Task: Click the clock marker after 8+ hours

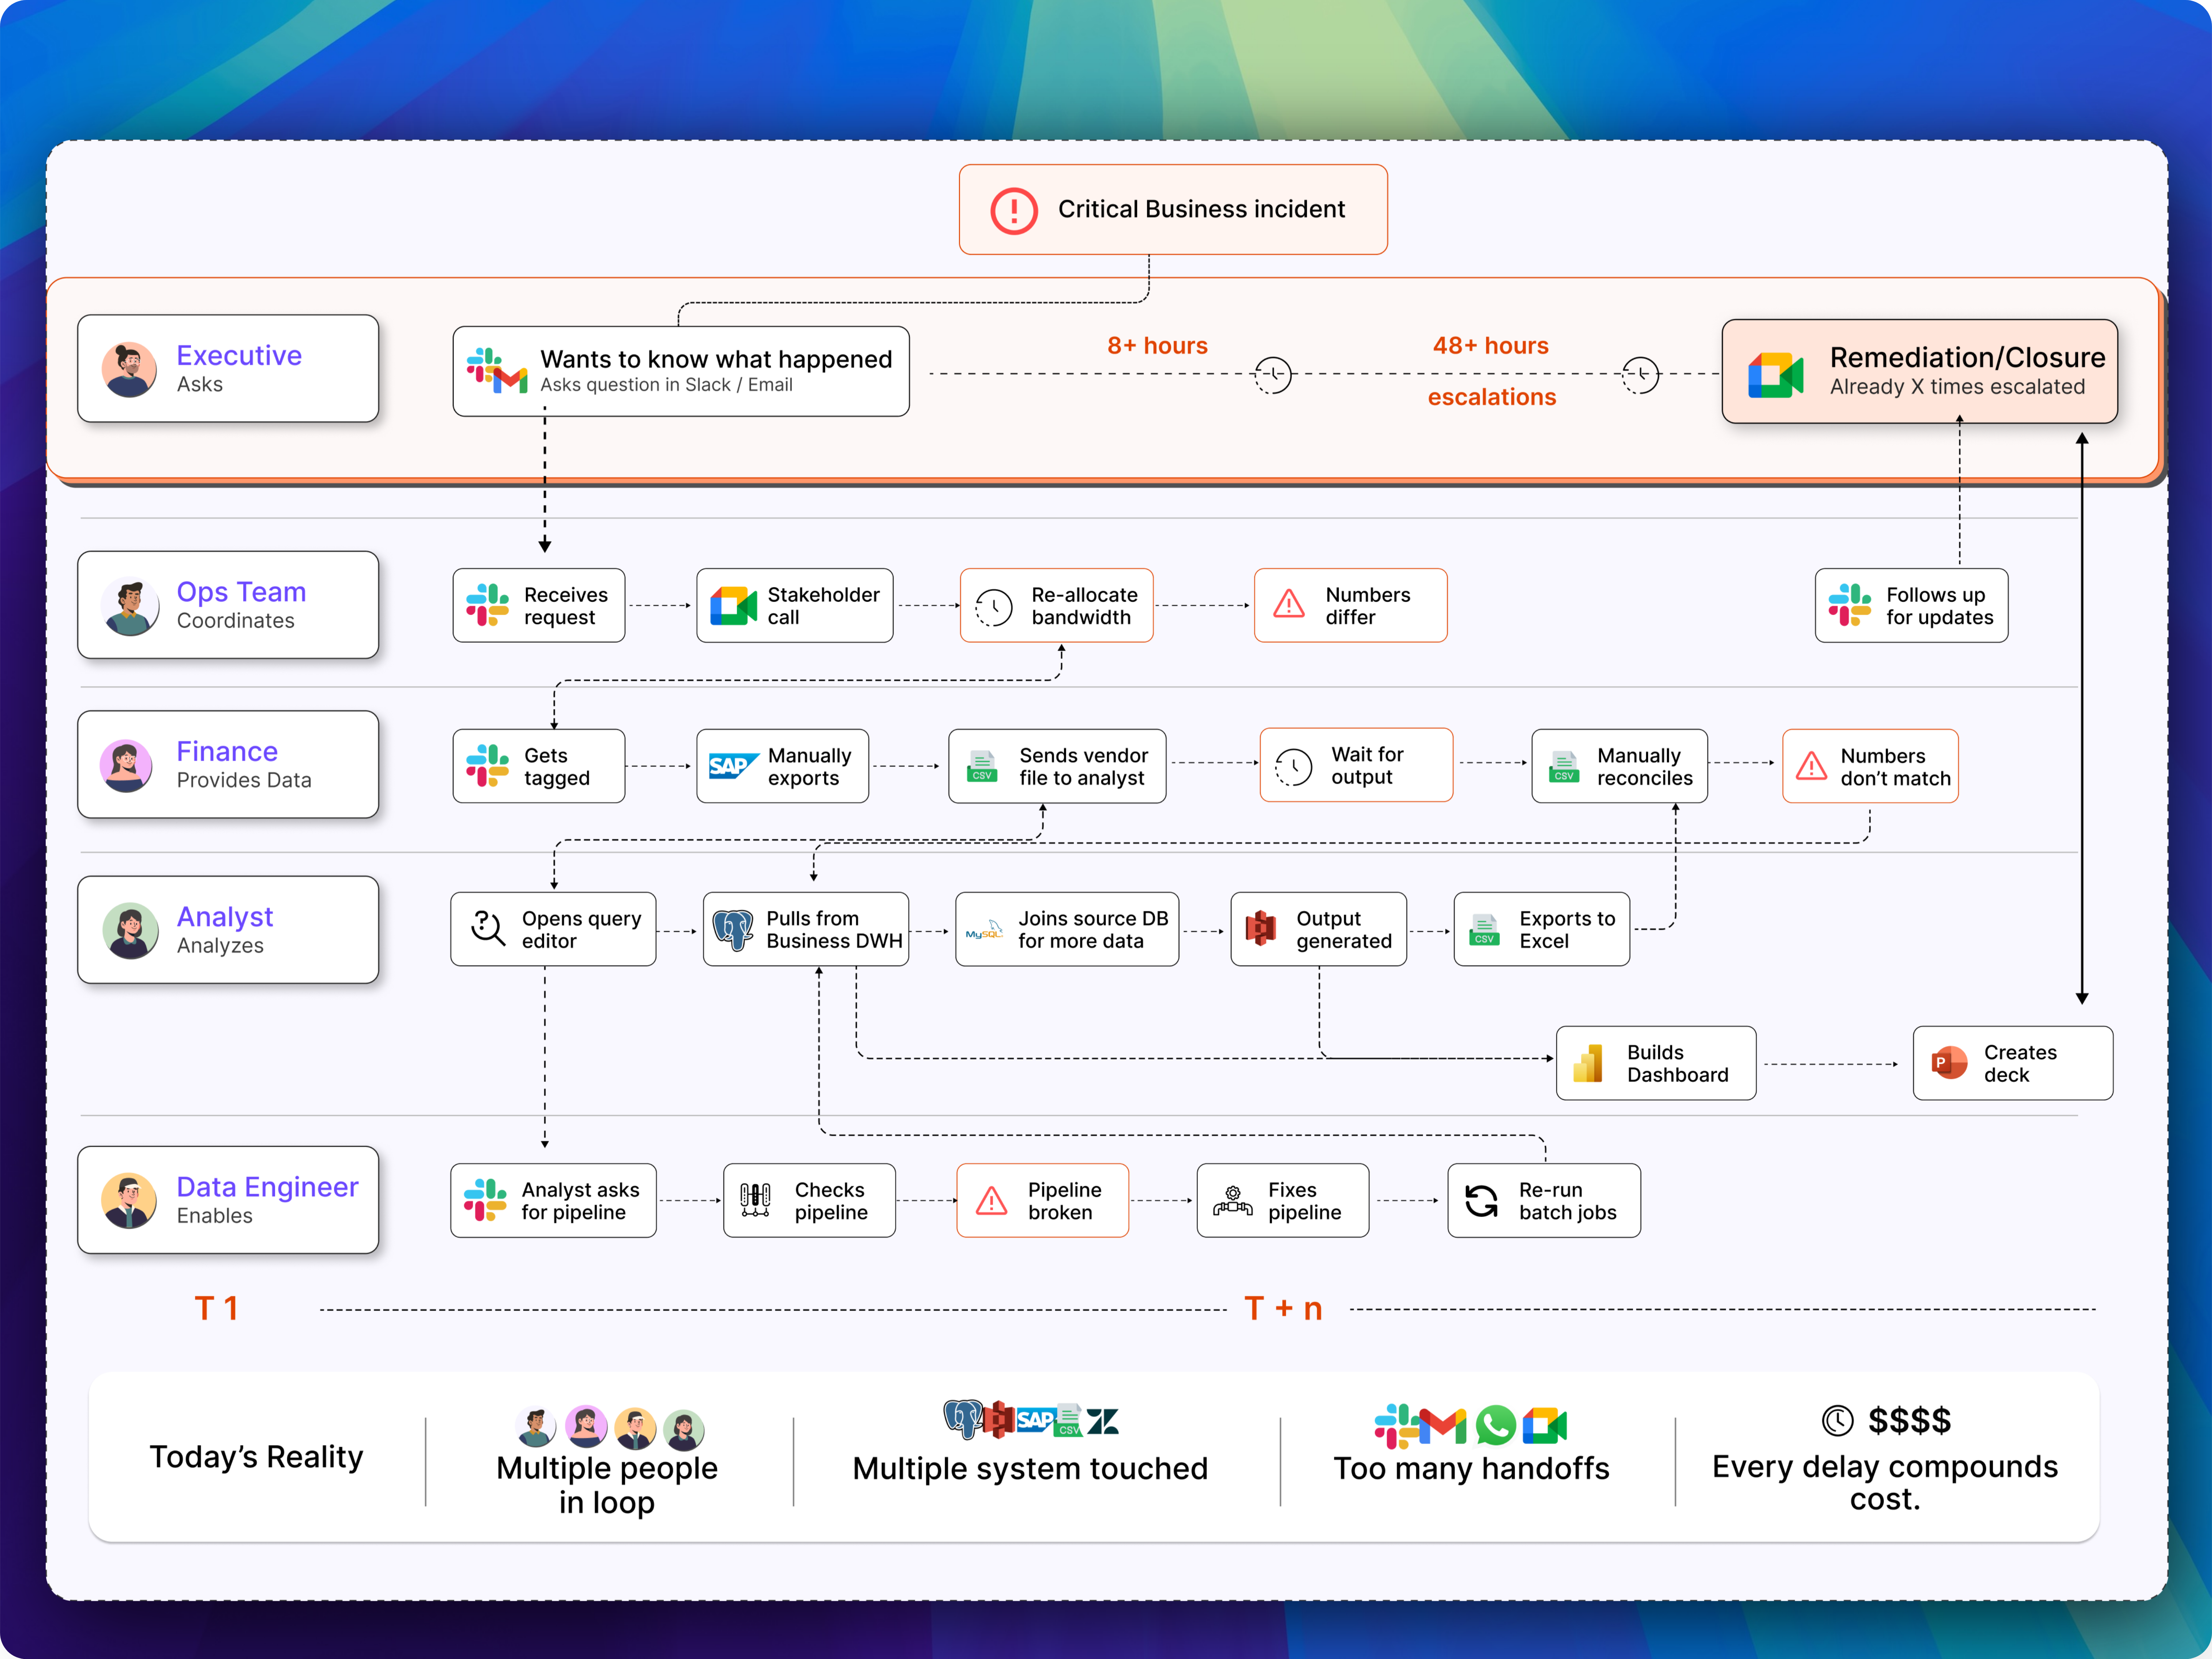Action: click(x=1273, y=375)
